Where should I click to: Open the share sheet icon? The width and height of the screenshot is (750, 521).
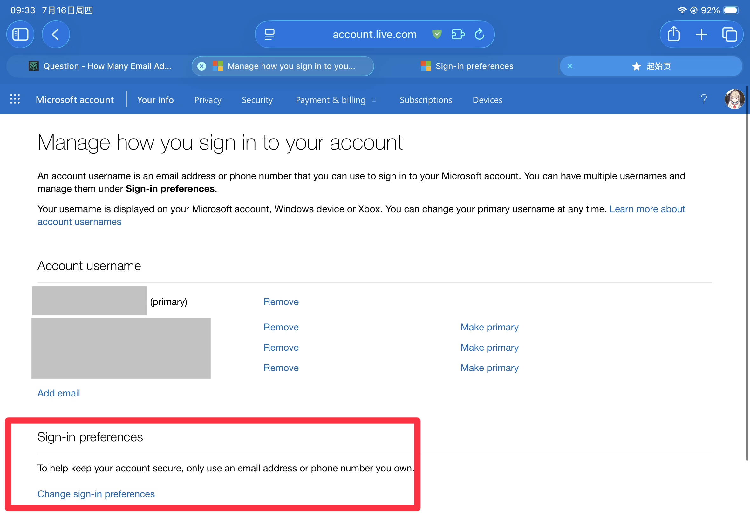point(674,34)
